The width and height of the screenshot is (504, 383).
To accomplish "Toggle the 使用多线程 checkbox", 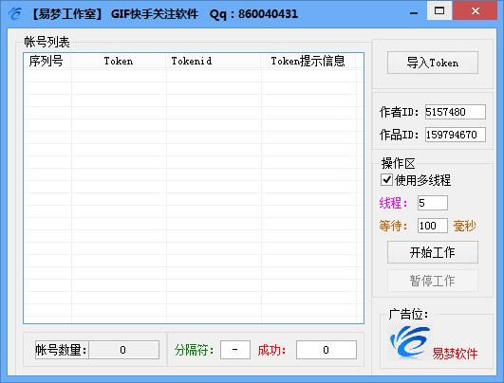I will 386,180.
